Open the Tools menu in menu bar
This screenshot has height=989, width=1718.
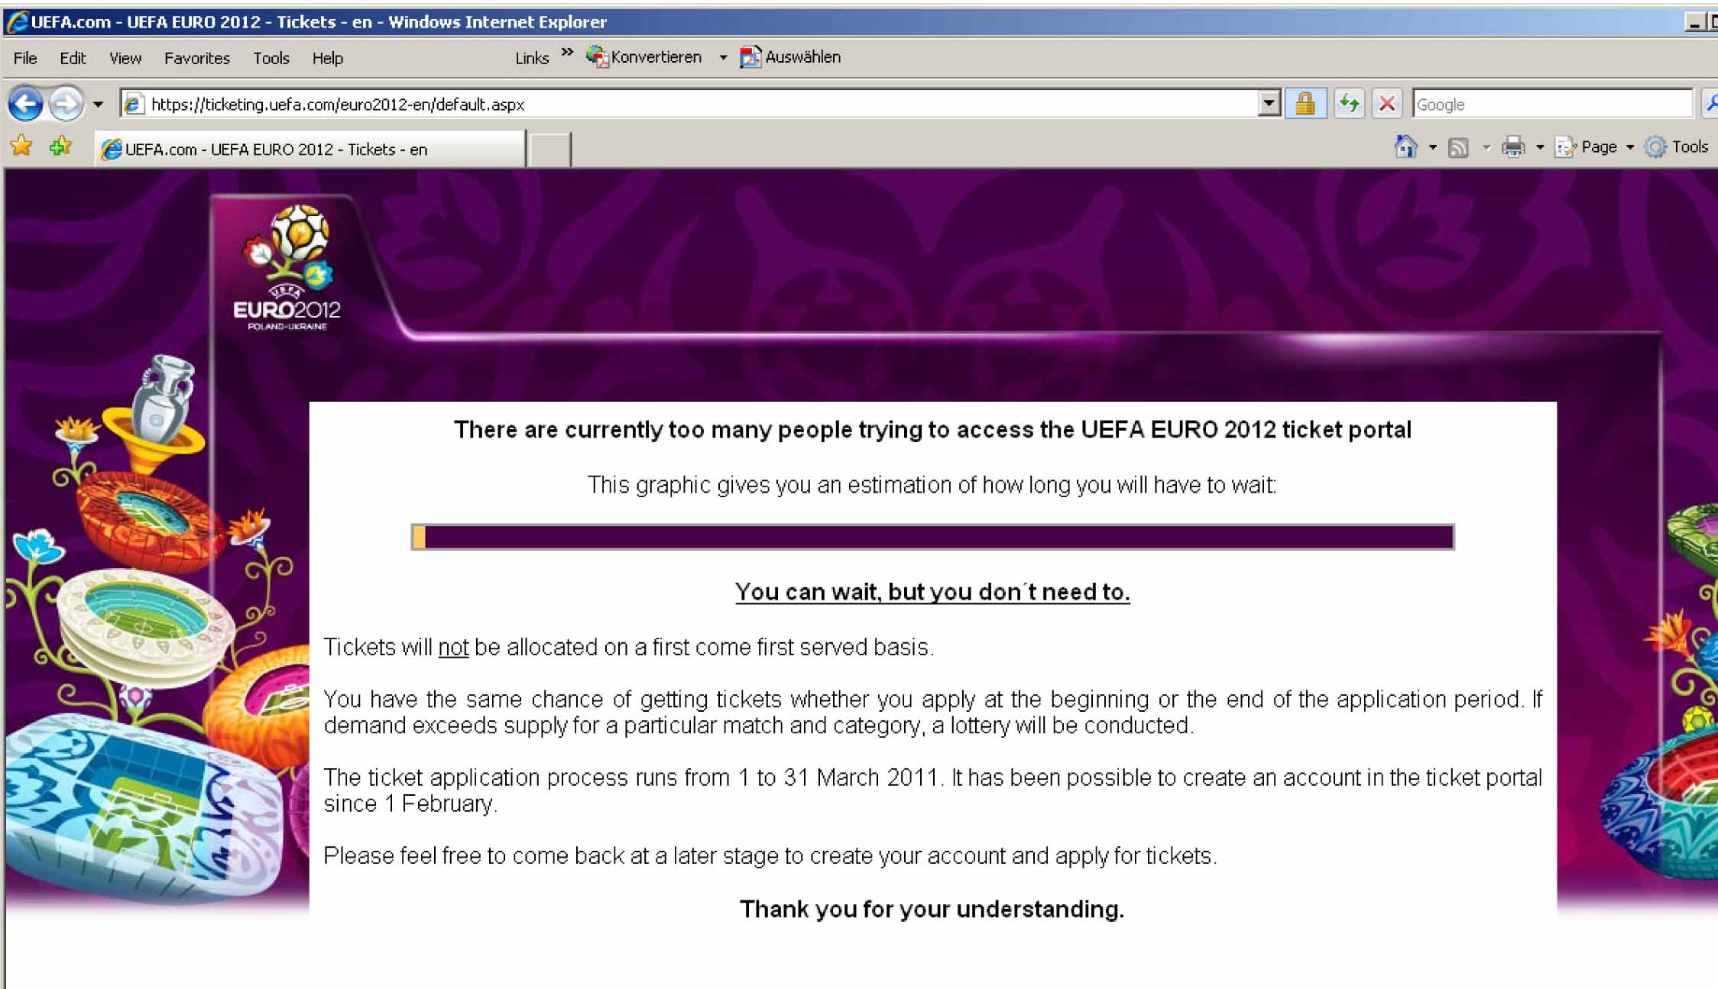pos(271,58)
